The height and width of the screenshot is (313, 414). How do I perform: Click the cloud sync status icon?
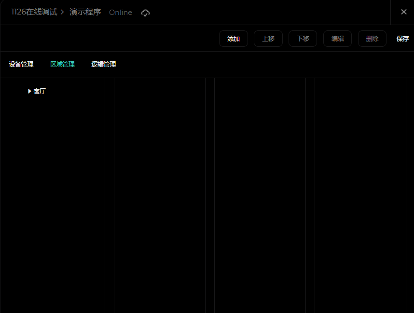[x=145, y=13]
